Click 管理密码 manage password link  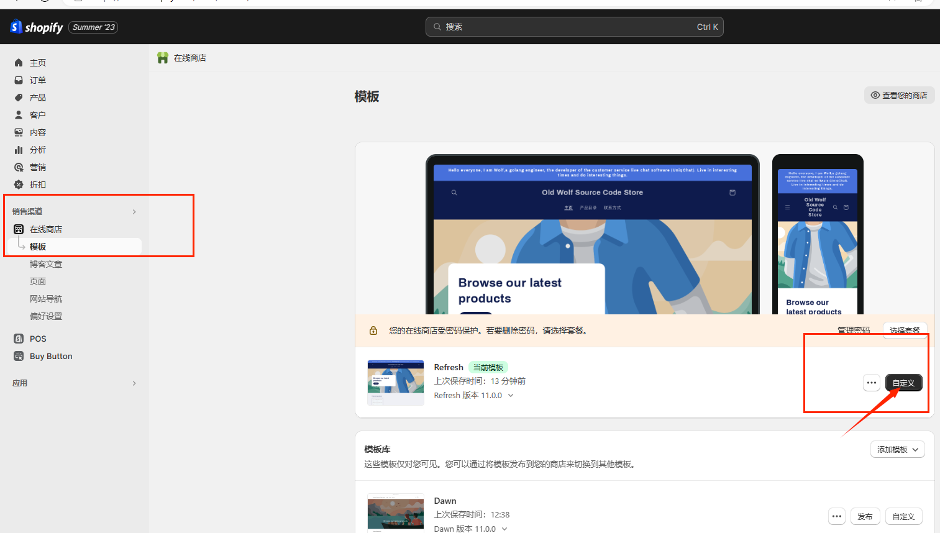[854, 330]
